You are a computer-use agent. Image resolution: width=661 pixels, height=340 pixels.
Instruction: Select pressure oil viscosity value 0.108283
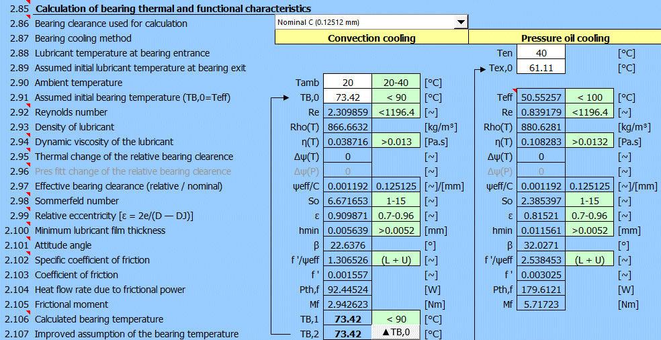(541, 142)
